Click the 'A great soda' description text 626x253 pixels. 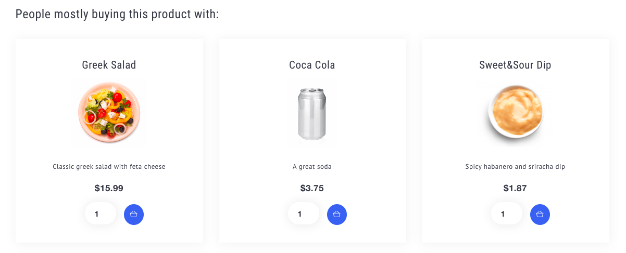[312, 167]
